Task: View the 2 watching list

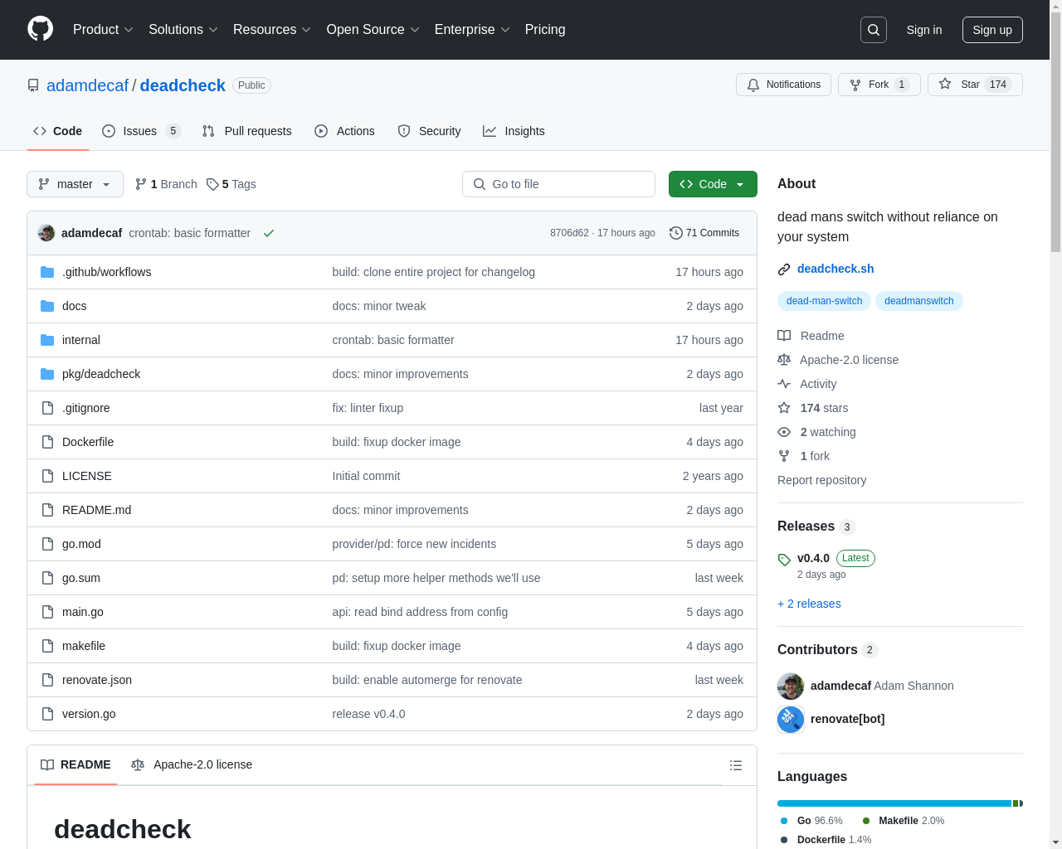Action: click(817, 432)
